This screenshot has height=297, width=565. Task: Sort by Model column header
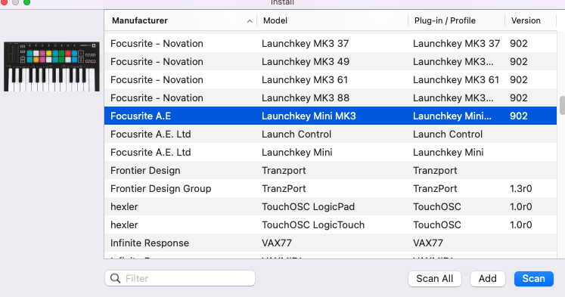pyautogui.click(x=275, y=20)
